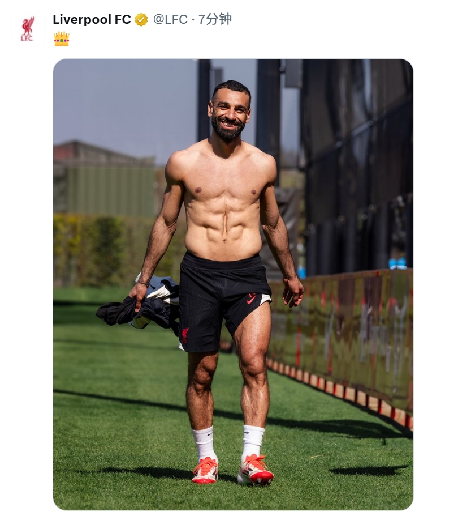Click the blue object atop the fence
This screenshot has width=471, height=520.
397,263
